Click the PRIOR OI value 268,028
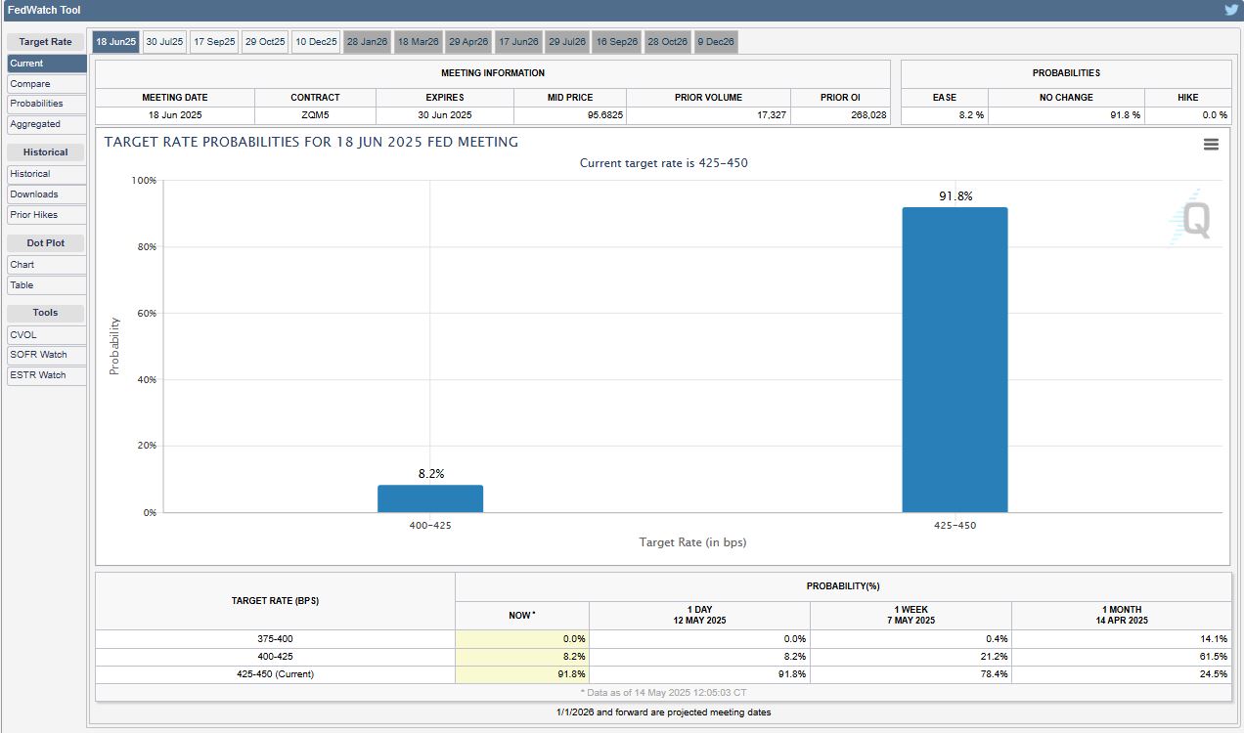This screenshot has height=733, width=1244. point(868,115)
